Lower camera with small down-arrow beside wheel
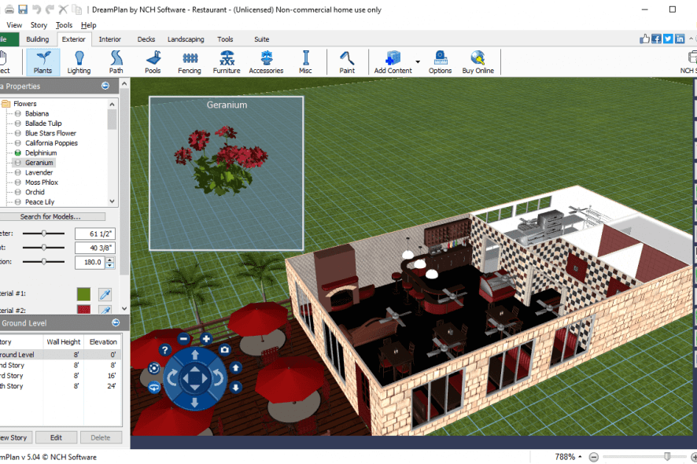The width and height of the screenshot is (697, 464). tap(235, 388)
